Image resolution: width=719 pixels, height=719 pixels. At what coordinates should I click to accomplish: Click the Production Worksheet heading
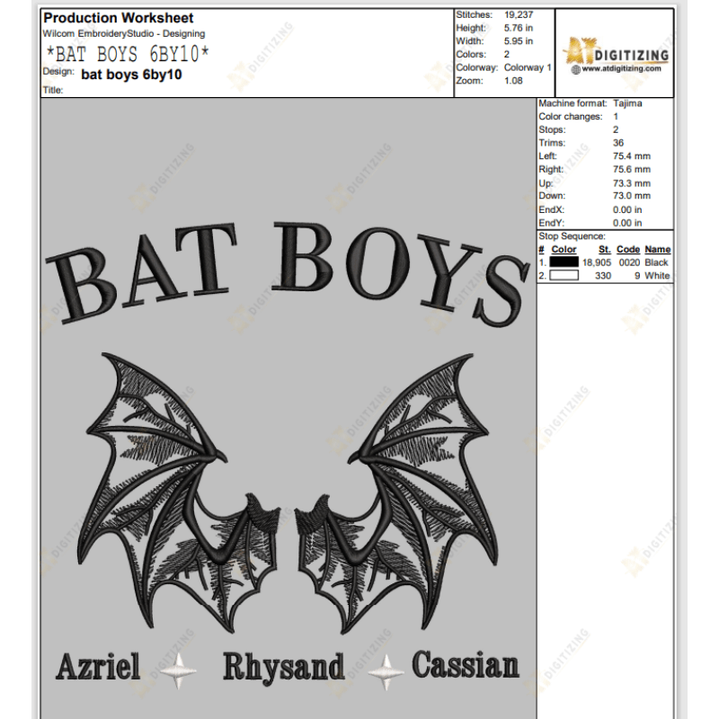coord(119,18)
